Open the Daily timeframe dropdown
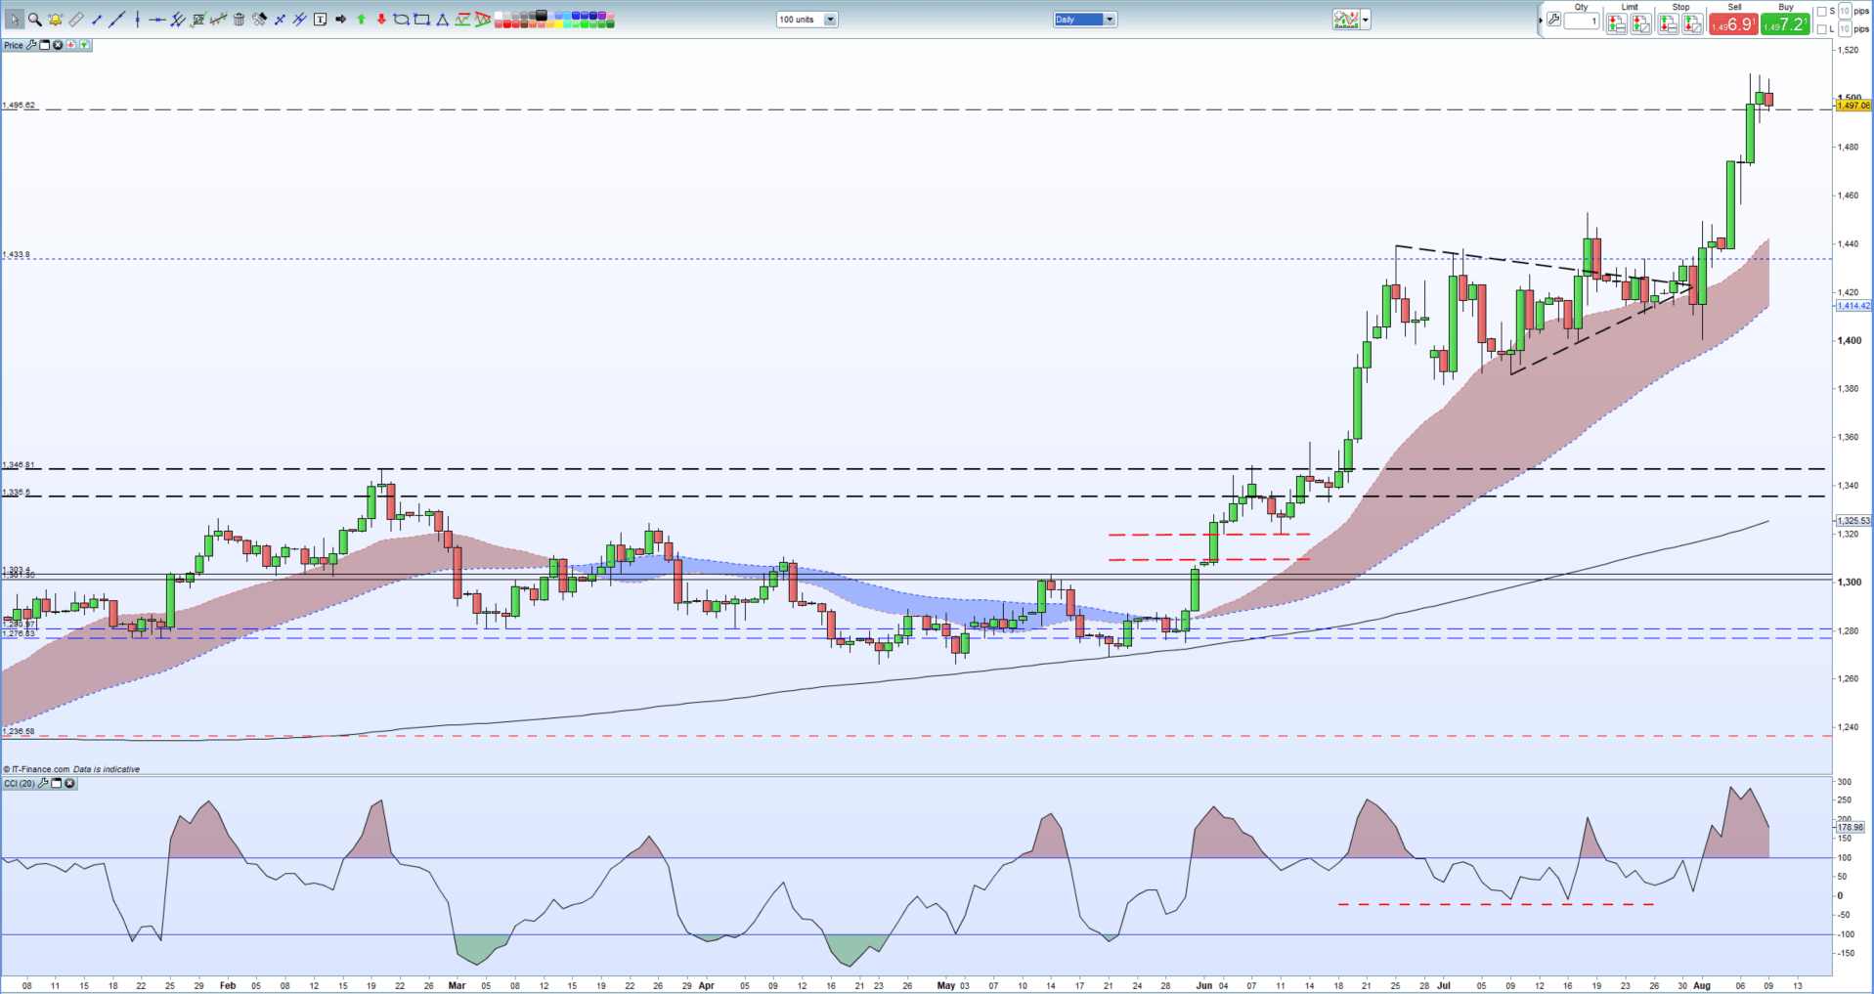 point(1085,20)
